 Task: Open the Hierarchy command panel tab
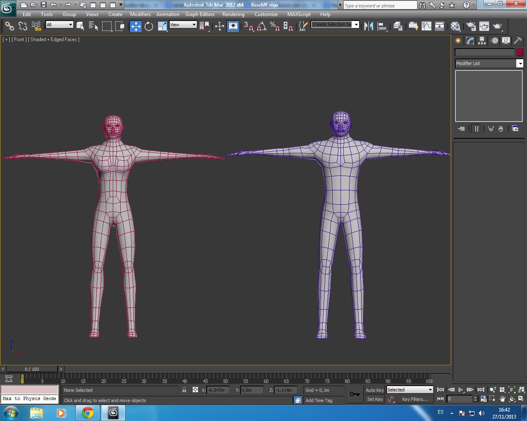pyautogui.click(x=482, y=41)
